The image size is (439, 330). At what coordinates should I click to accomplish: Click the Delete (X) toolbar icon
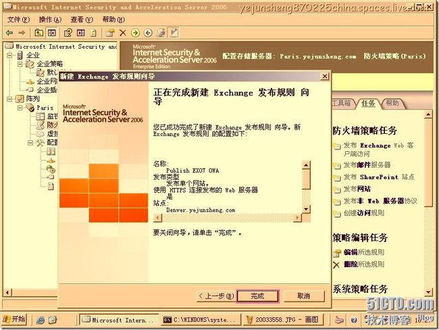[x=122, y=33]
